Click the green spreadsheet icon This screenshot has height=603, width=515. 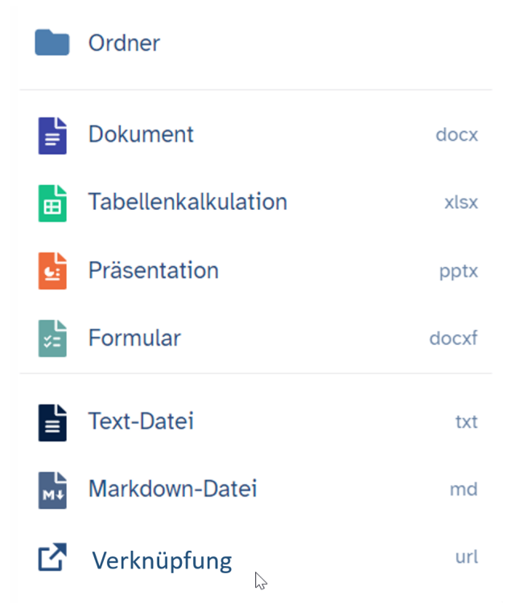point(52,203)
